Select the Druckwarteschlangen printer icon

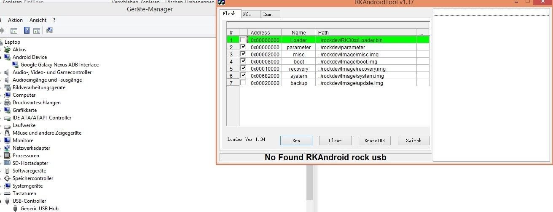click(8, 103)
